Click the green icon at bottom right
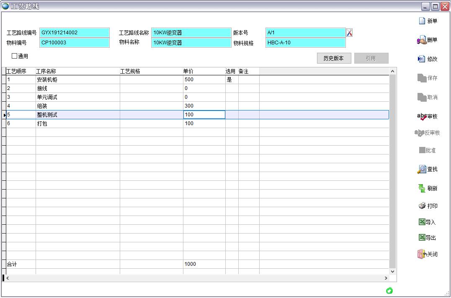Image resolution: width=451 pixels, height=298 pixels. point(389,290)
